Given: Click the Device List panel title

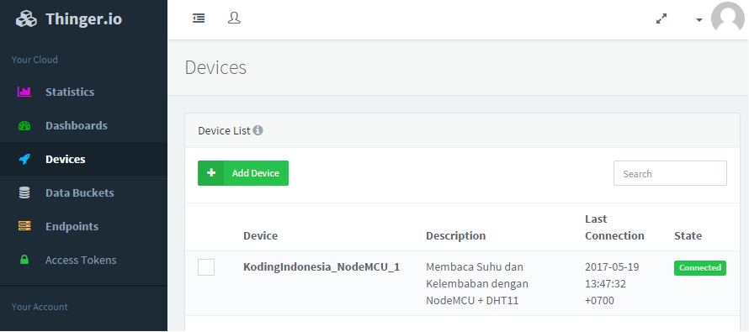Looking at the screenshot, I should coord(224,131).
